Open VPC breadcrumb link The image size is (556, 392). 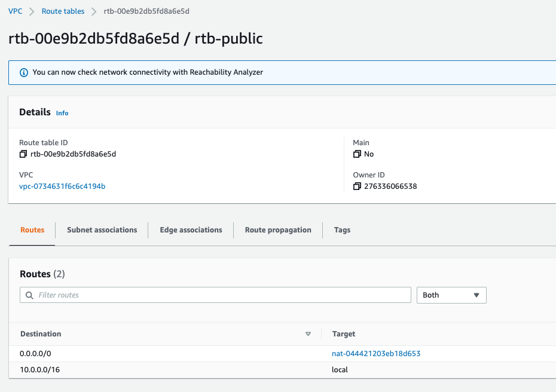tap(16, 11)
